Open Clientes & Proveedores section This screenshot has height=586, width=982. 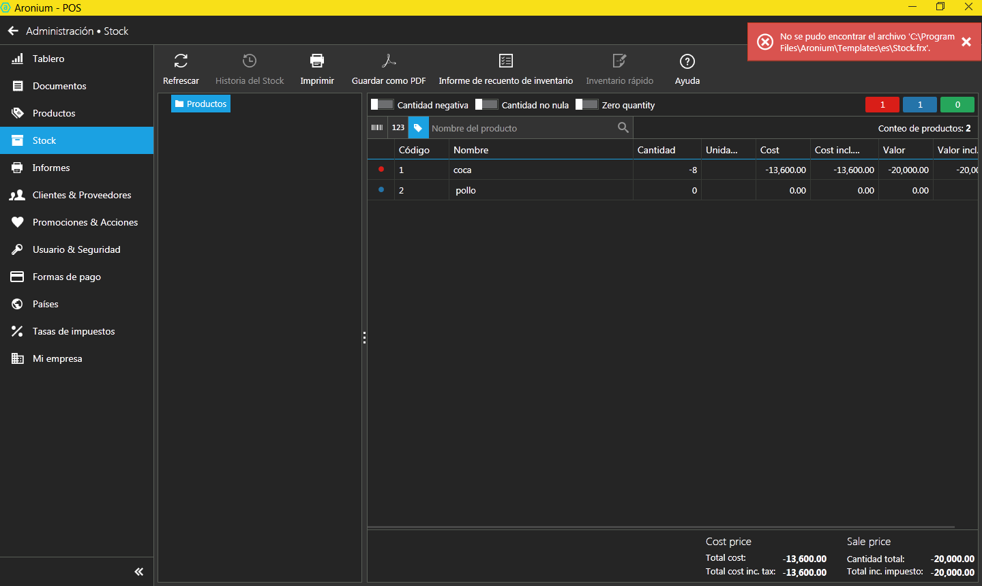[x=82, y=195]
